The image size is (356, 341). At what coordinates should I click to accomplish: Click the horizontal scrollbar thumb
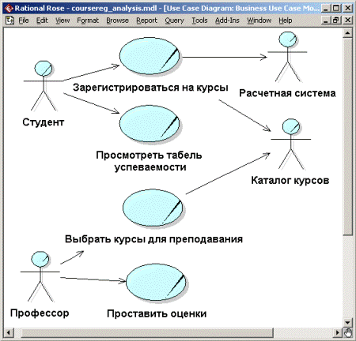click(147, 332)
